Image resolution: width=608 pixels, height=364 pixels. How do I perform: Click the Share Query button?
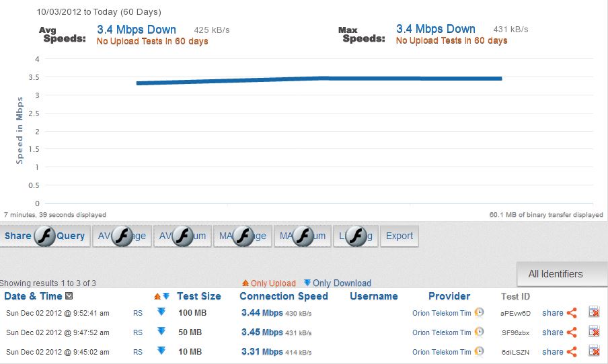pos(45,236)
